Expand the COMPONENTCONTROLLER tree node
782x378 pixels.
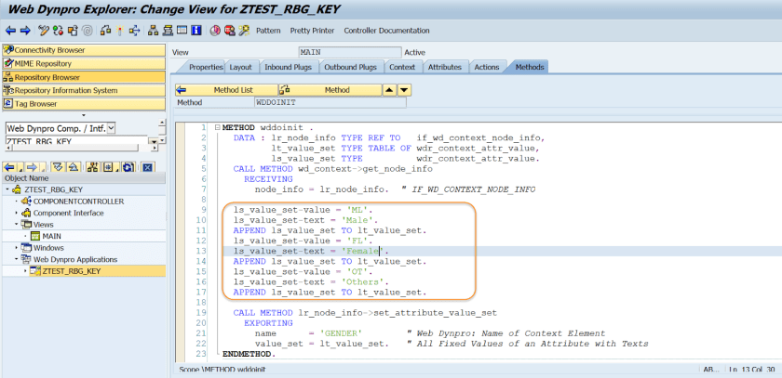(18, 201)
